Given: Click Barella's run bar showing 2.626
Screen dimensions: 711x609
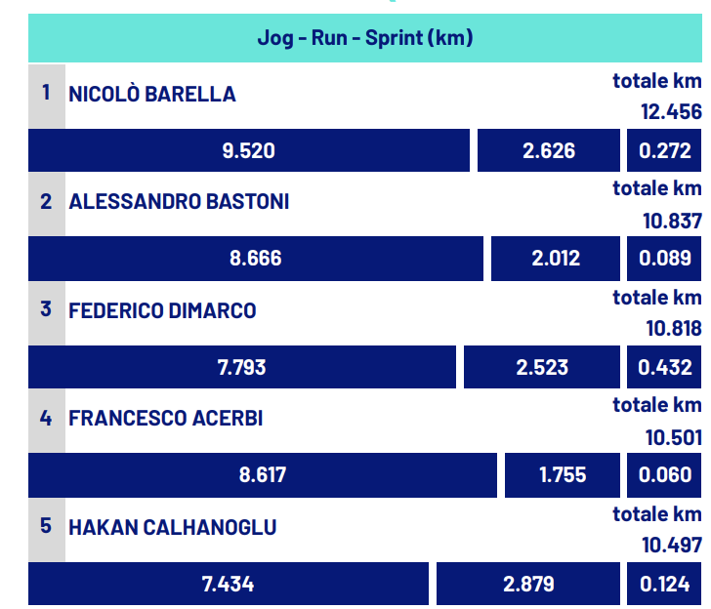Looking at the screenshot, I should (x=549, y=150).
